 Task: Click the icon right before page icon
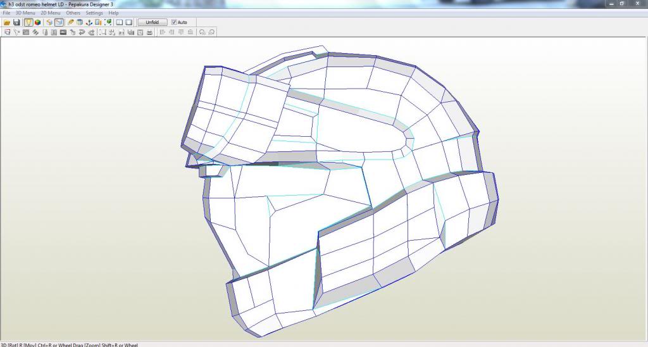pos(130,32)
